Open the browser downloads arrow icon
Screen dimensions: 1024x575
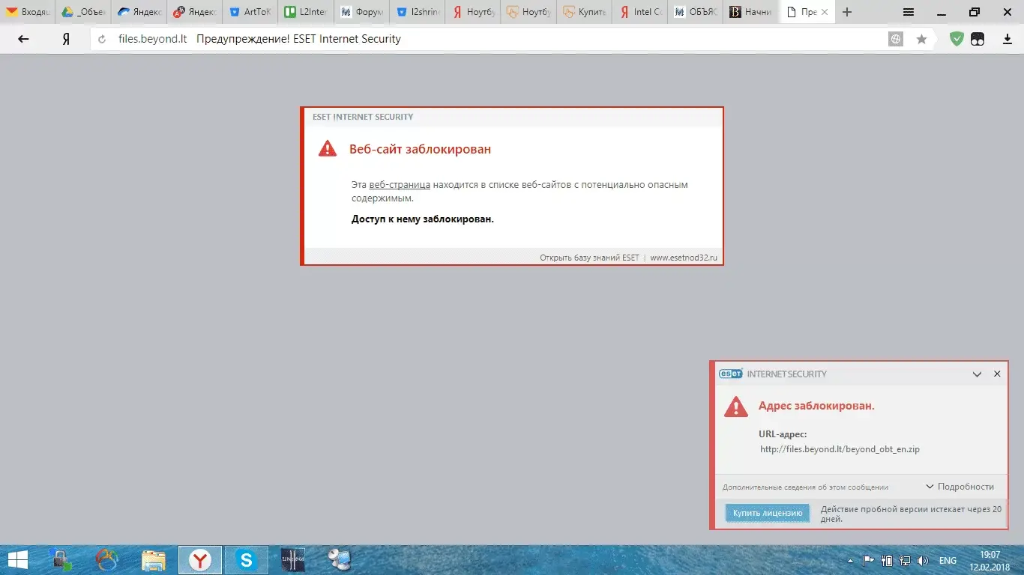(1008, 39)
